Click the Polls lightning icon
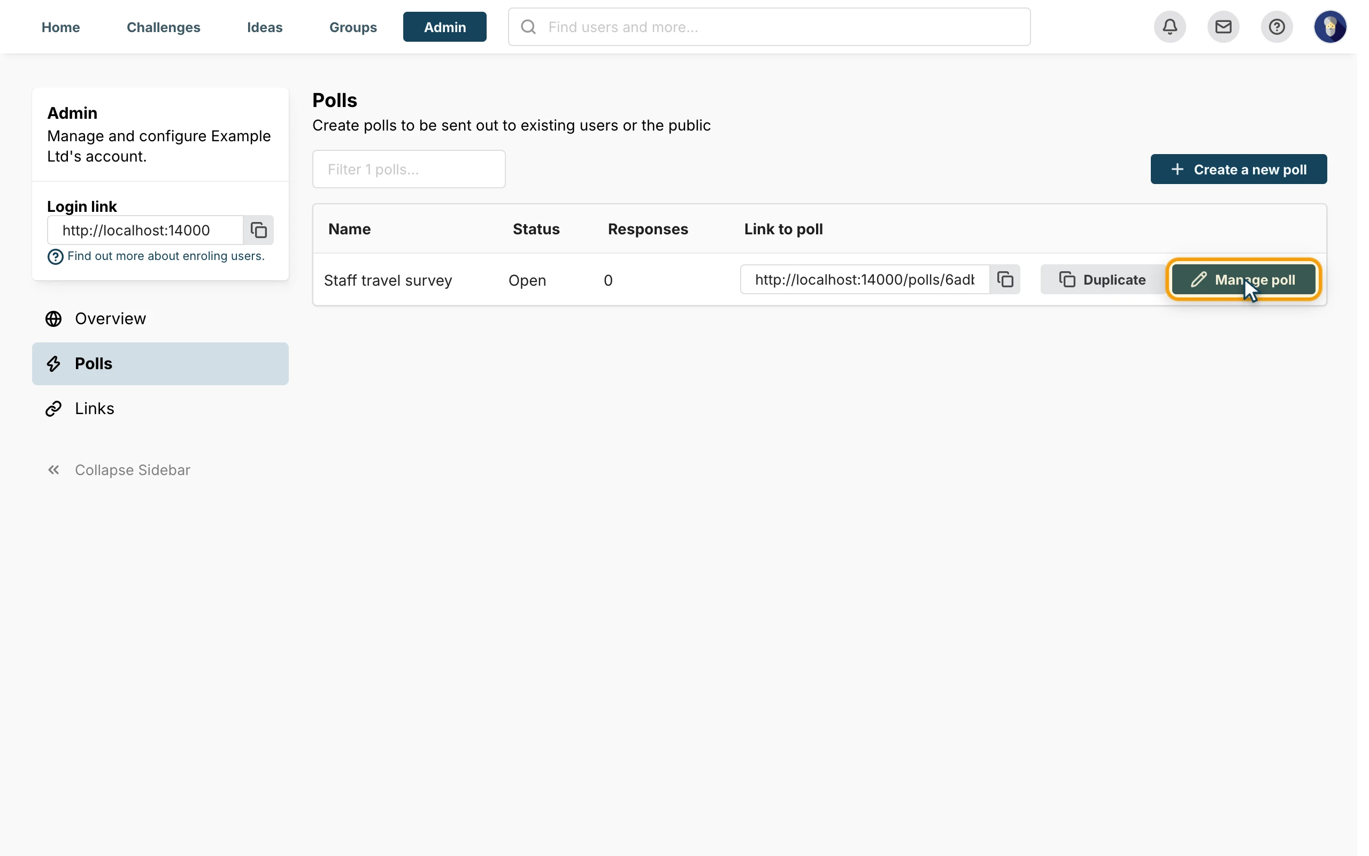1369x856 pixels. click(53, 363)
